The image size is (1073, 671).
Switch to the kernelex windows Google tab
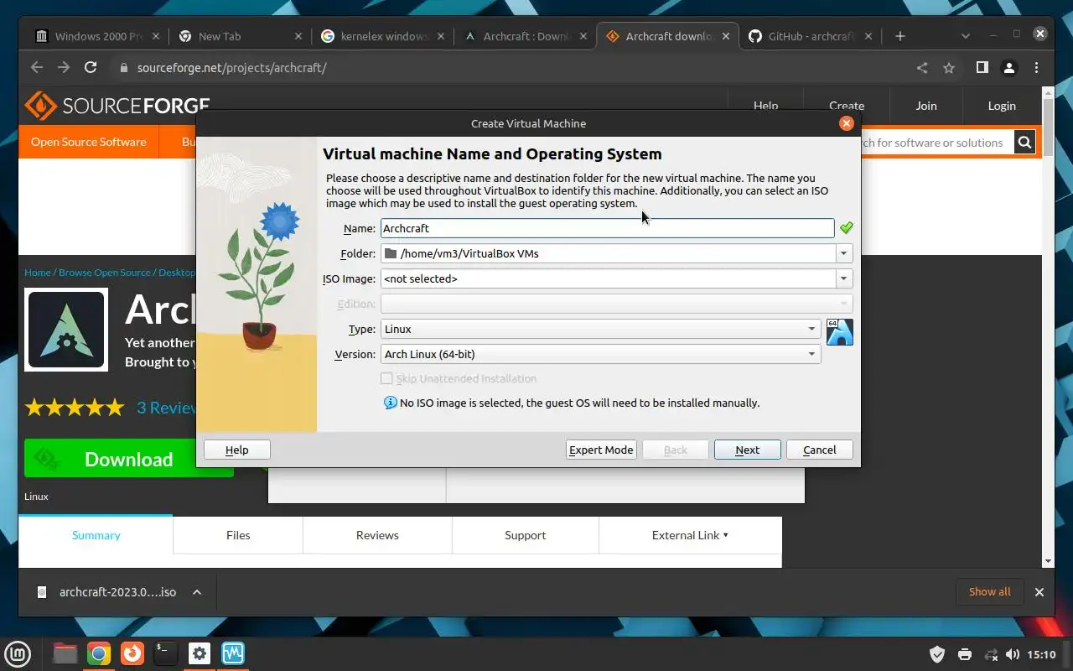381,36
